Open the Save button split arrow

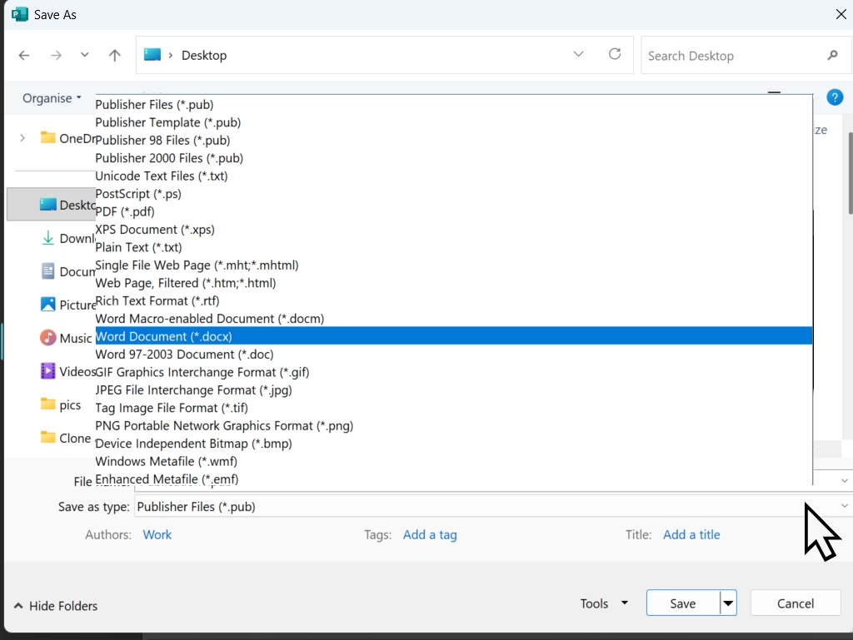click(x=728, y=603)
